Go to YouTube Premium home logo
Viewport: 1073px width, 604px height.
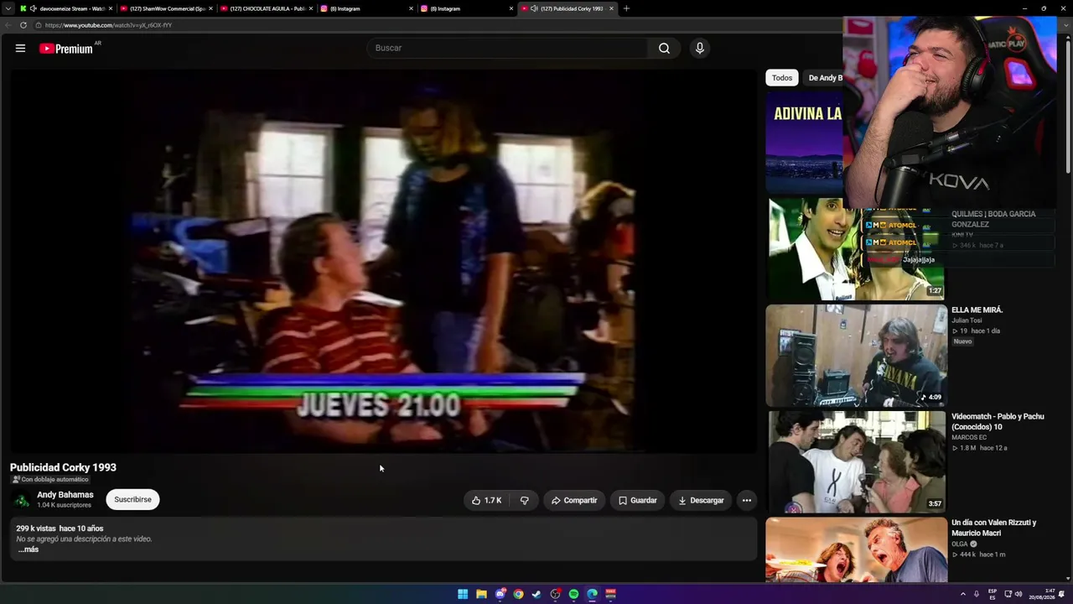coord(66,49)
